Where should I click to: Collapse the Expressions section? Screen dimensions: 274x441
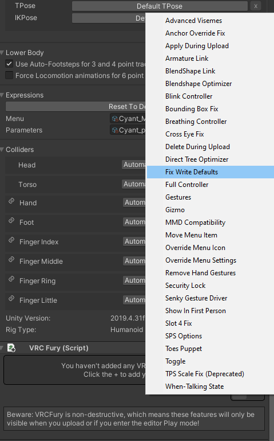[2, 95]
